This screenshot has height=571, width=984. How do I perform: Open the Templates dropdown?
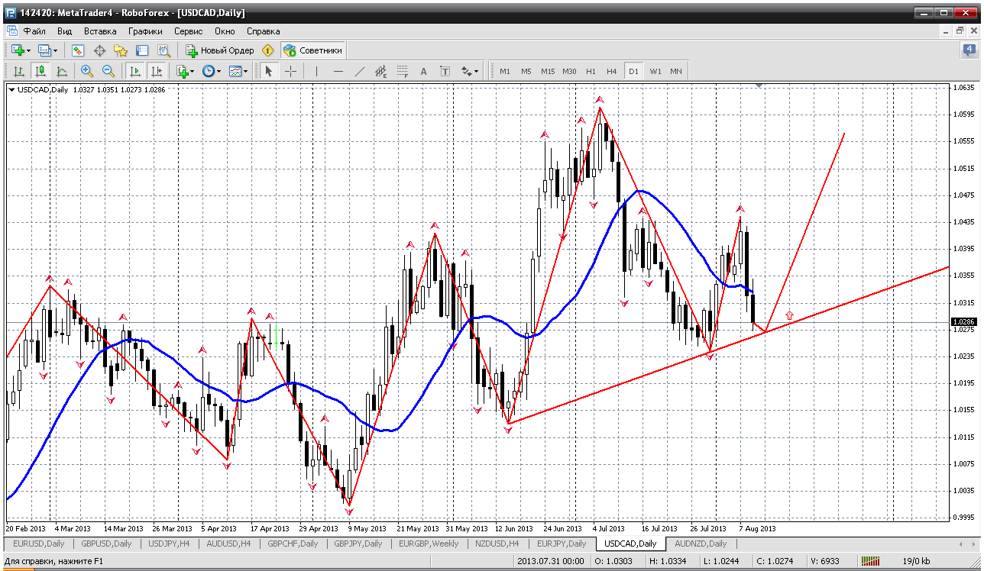[x=238, y=71]
